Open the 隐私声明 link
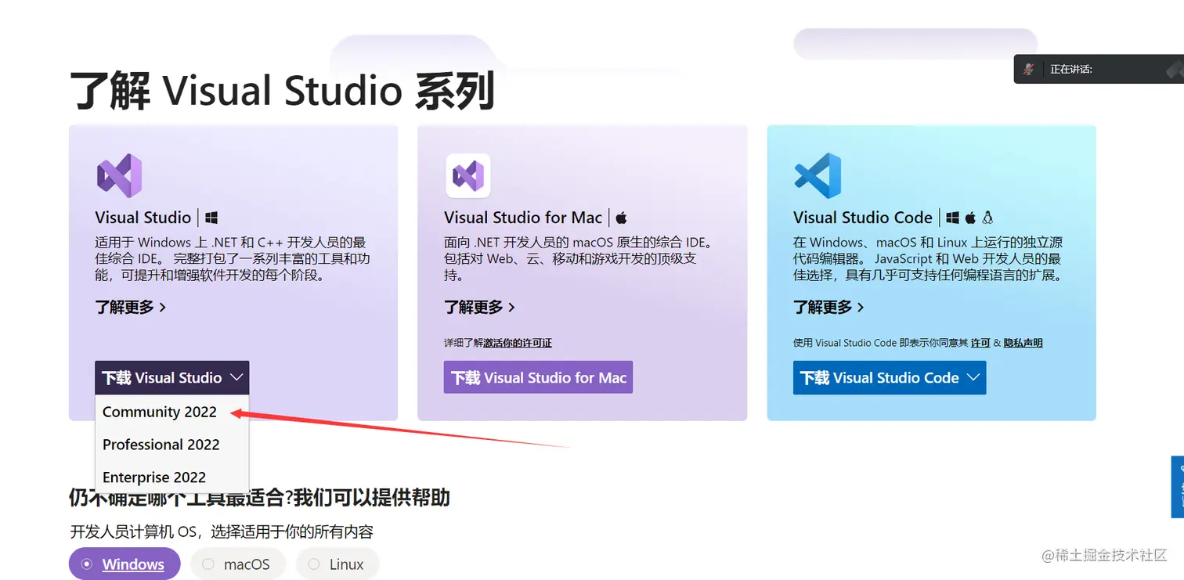The image size is (1184, 580). (x=1023, y=343)
